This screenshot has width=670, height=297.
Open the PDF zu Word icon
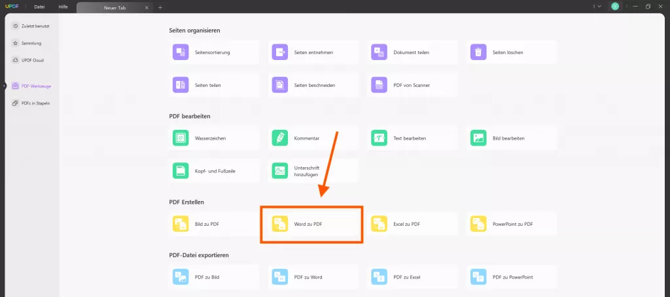pyautogui.click(x=280, y=277)
